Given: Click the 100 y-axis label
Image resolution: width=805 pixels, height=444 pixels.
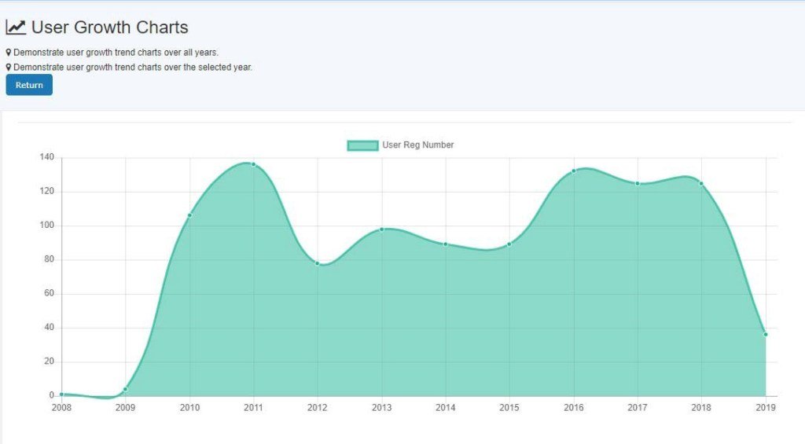Looking at the screenshot, I should coord(46,226).
